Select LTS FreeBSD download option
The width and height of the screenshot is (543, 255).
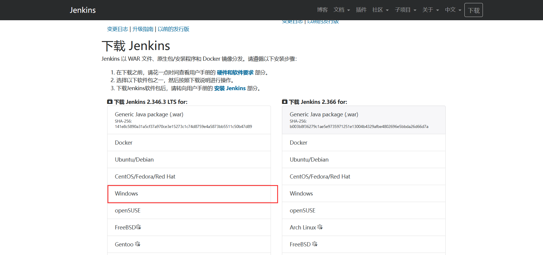[189, 227]
